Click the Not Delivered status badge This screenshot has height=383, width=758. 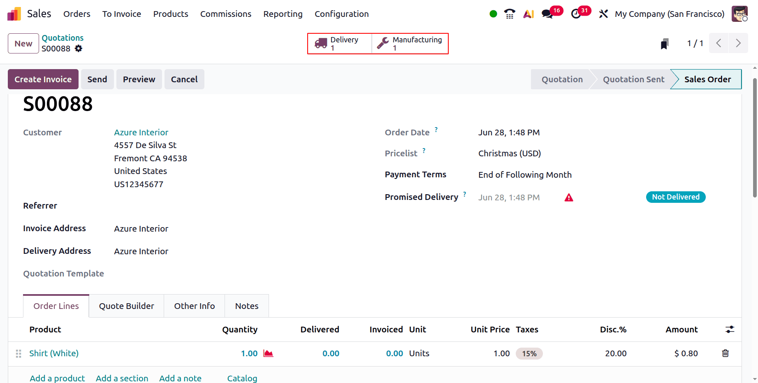tap(676, 197)
